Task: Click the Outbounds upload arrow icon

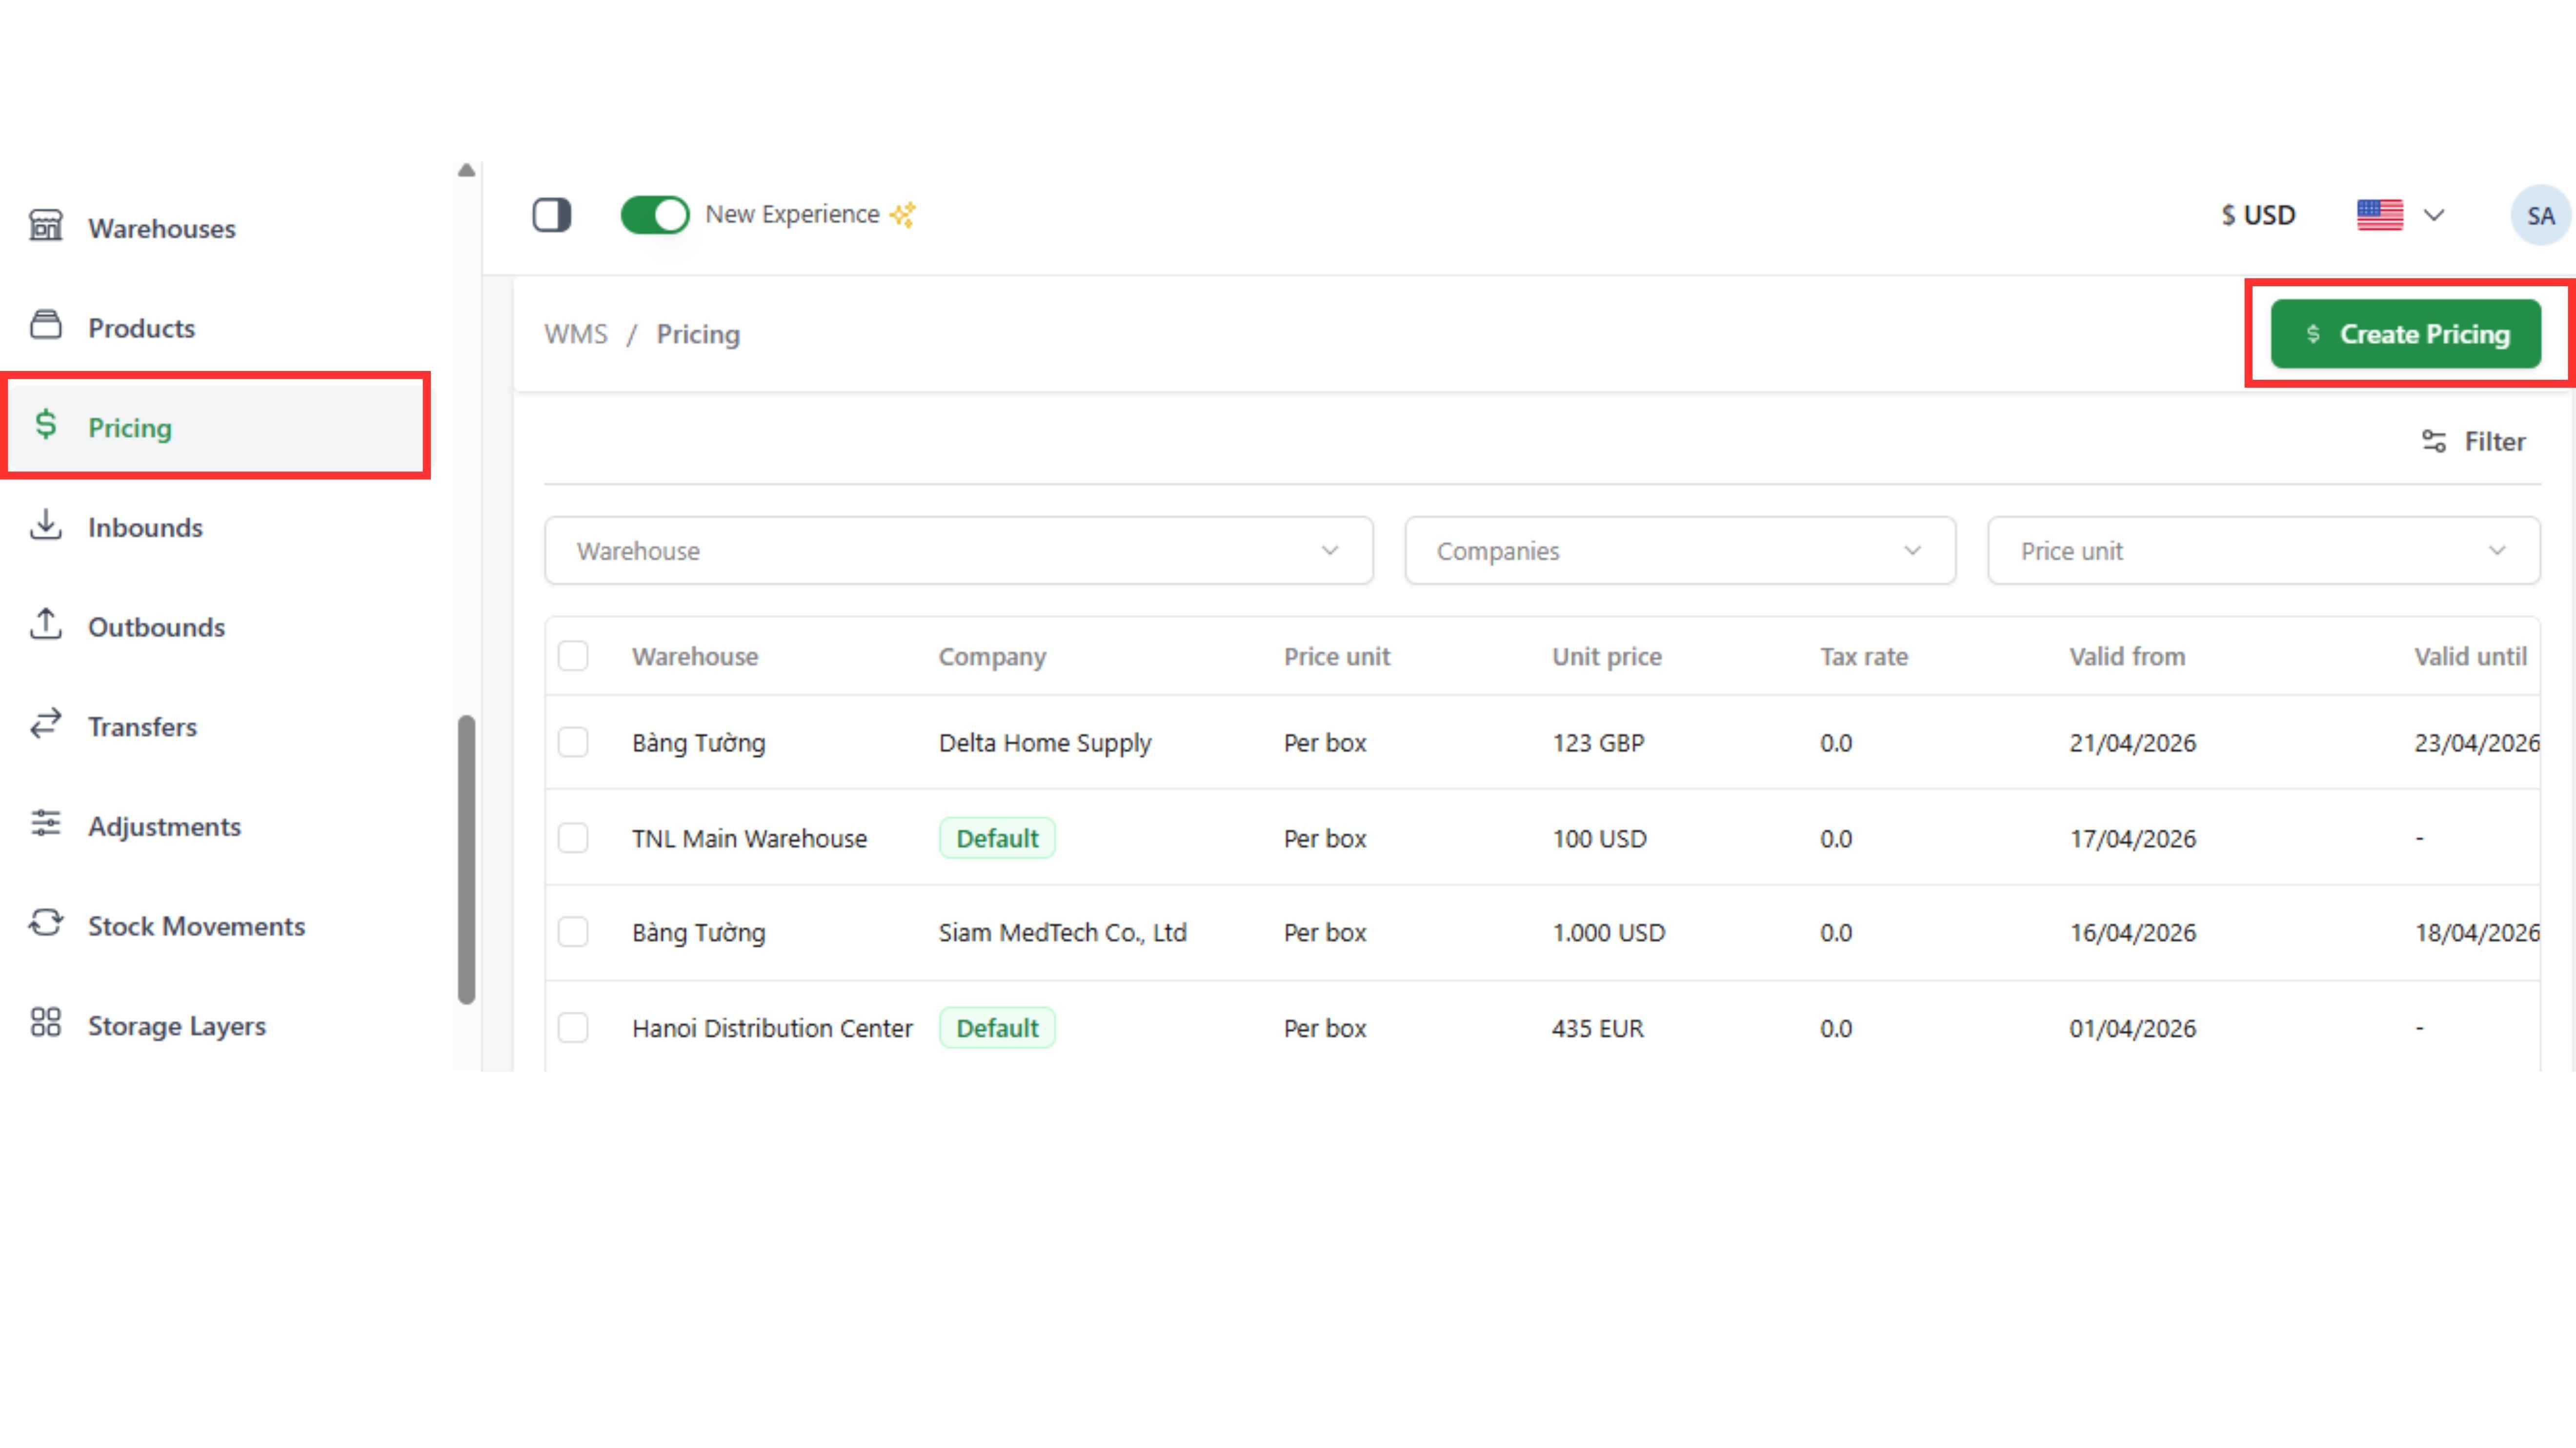Action: coord(45,626)
